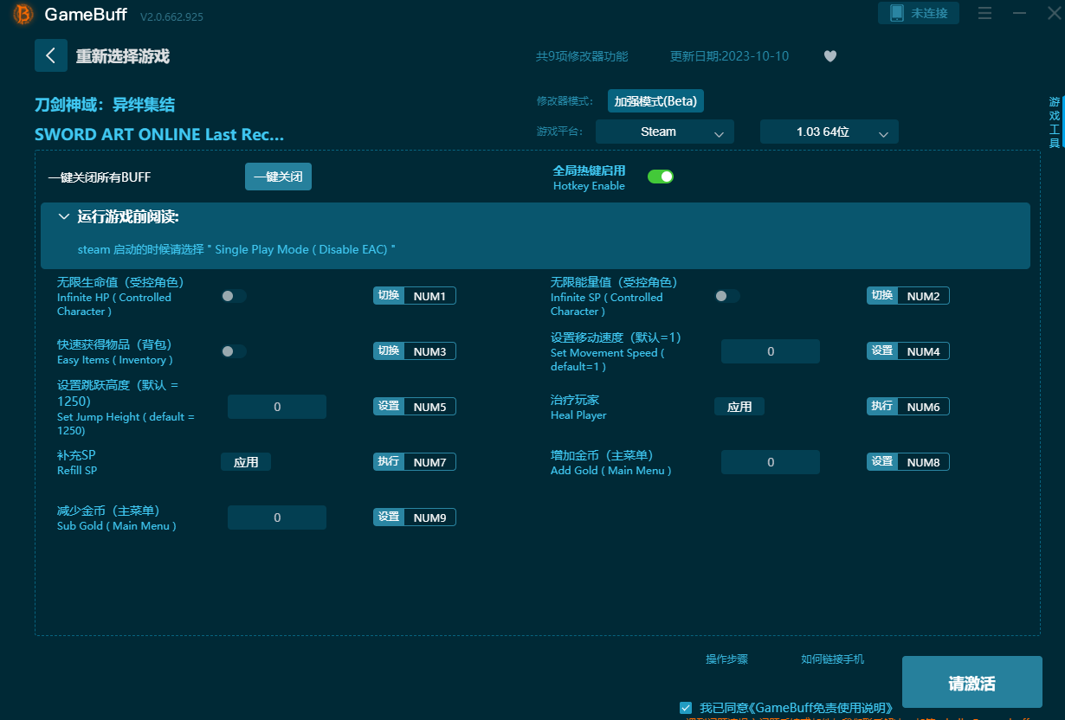Click the 一键关闭 button

tap(278, 177)
